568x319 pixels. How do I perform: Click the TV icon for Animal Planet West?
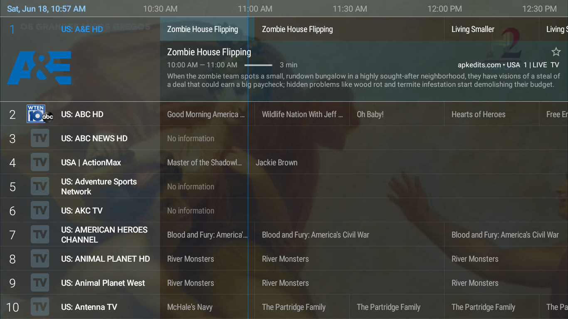40,282
